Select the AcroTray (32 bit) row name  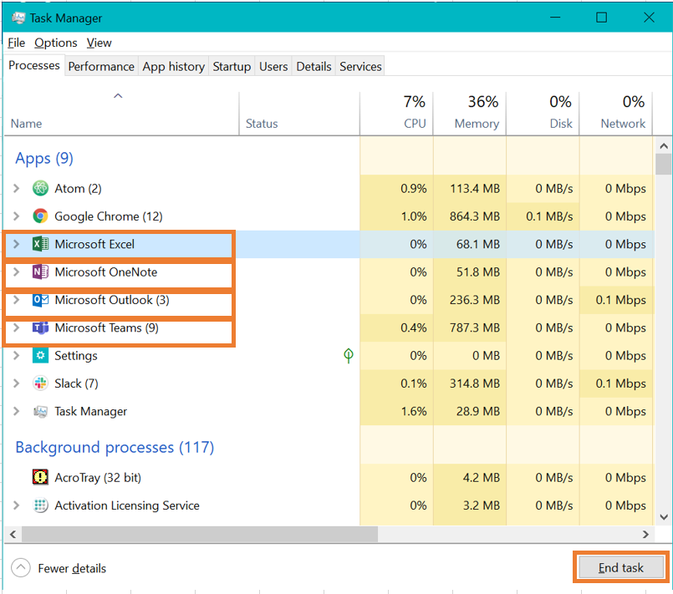(x=98, y=477)
